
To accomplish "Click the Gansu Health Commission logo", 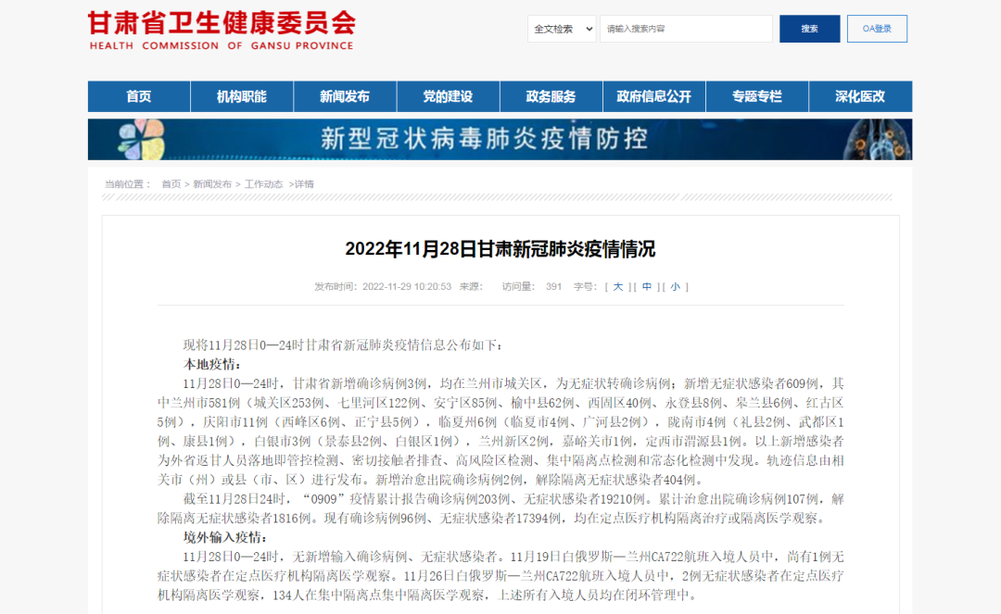I will [x=221, y=30].
